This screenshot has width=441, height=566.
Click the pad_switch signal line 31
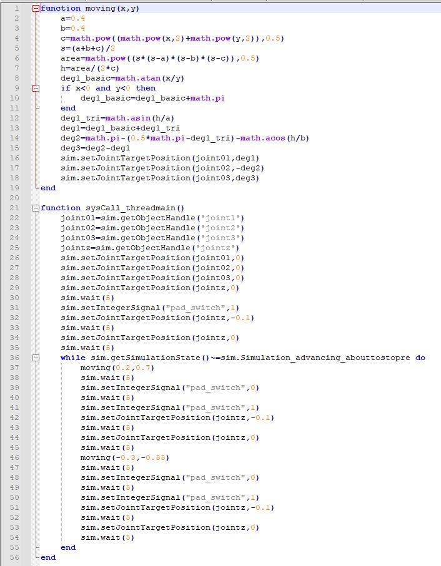coord(150,308)
